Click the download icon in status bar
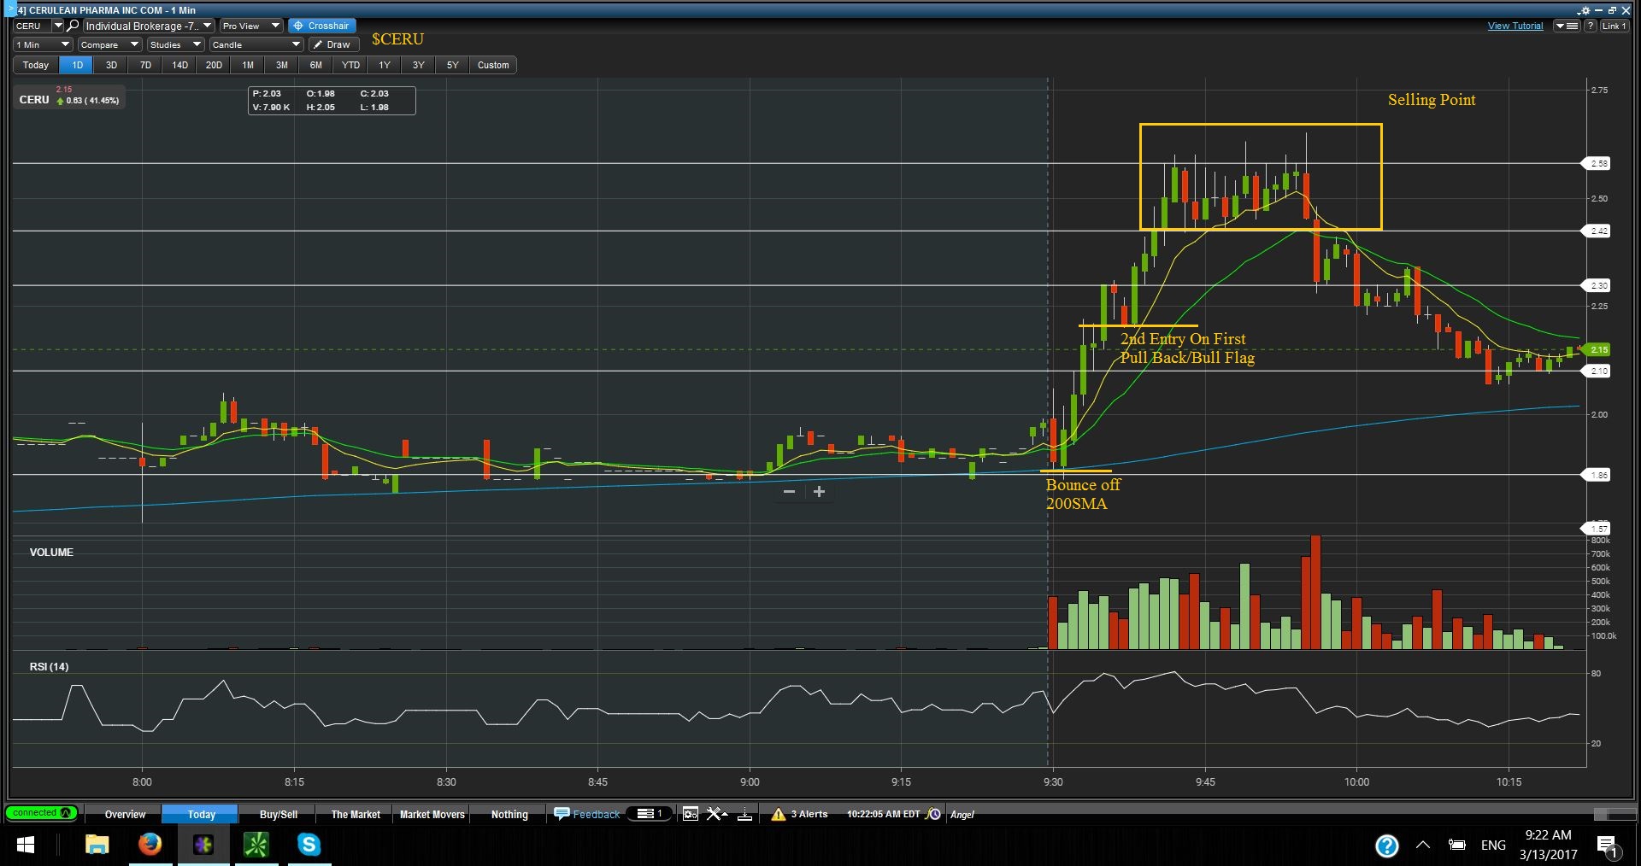The height and width of the screenshot is (866, 1641). (x=744, y=814)
